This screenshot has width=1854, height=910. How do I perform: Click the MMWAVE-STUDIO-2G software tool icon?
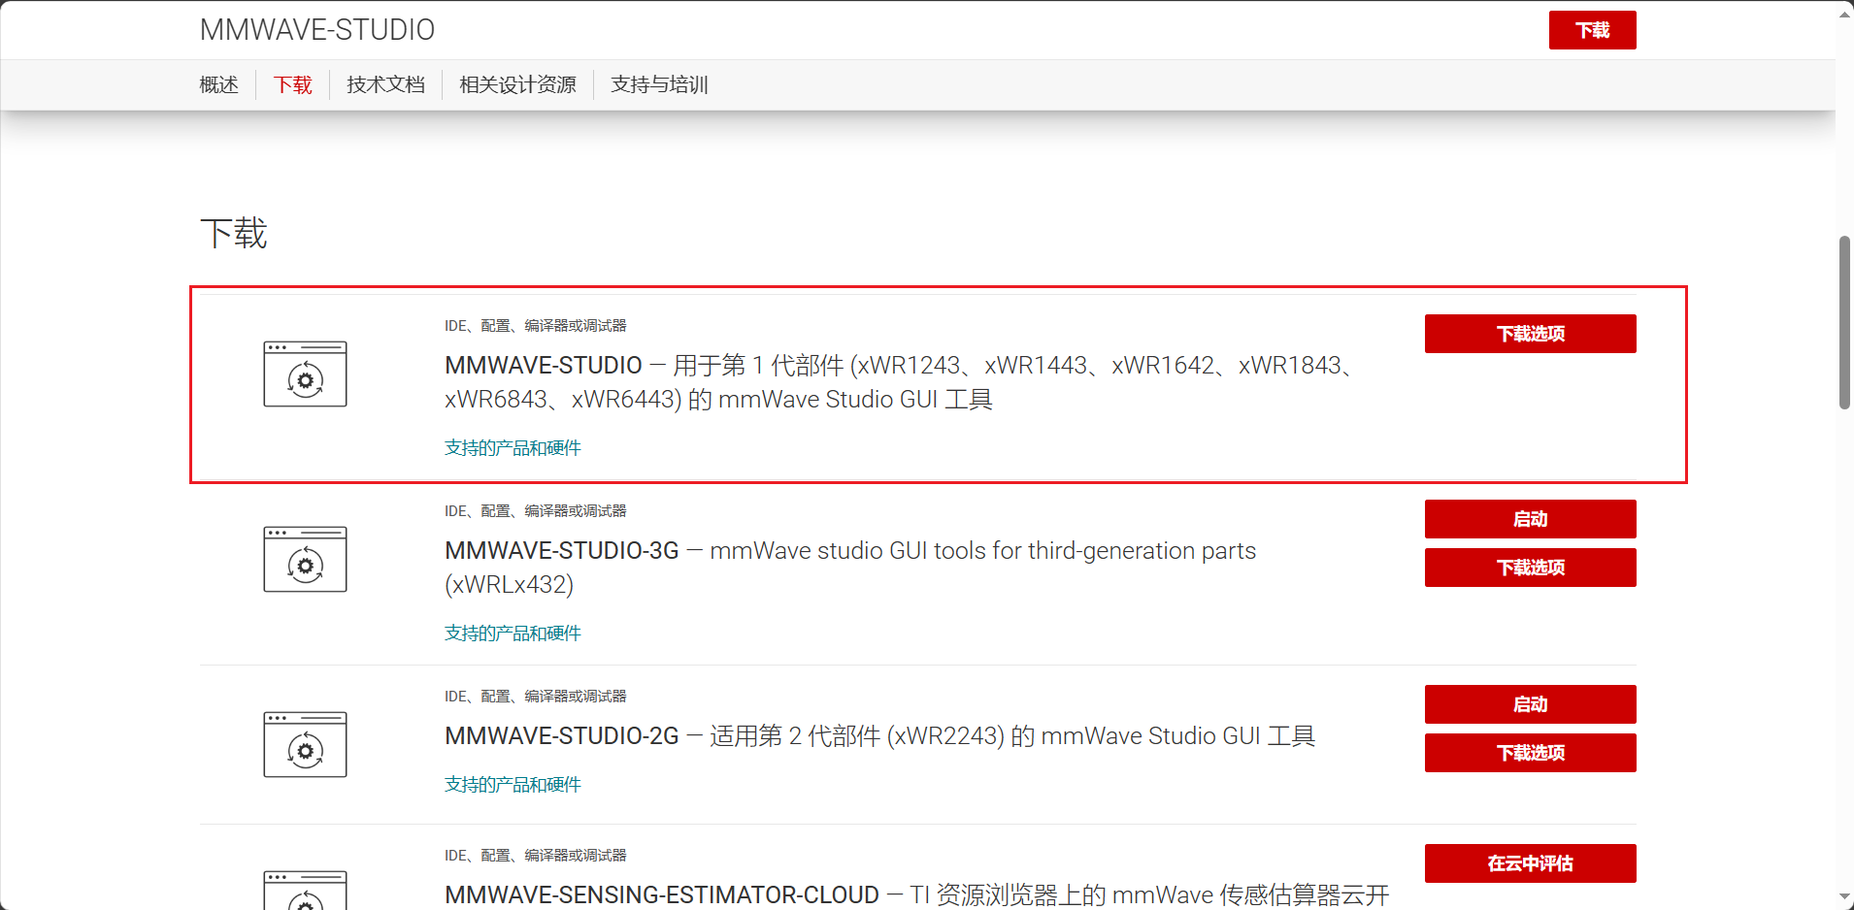305,744
